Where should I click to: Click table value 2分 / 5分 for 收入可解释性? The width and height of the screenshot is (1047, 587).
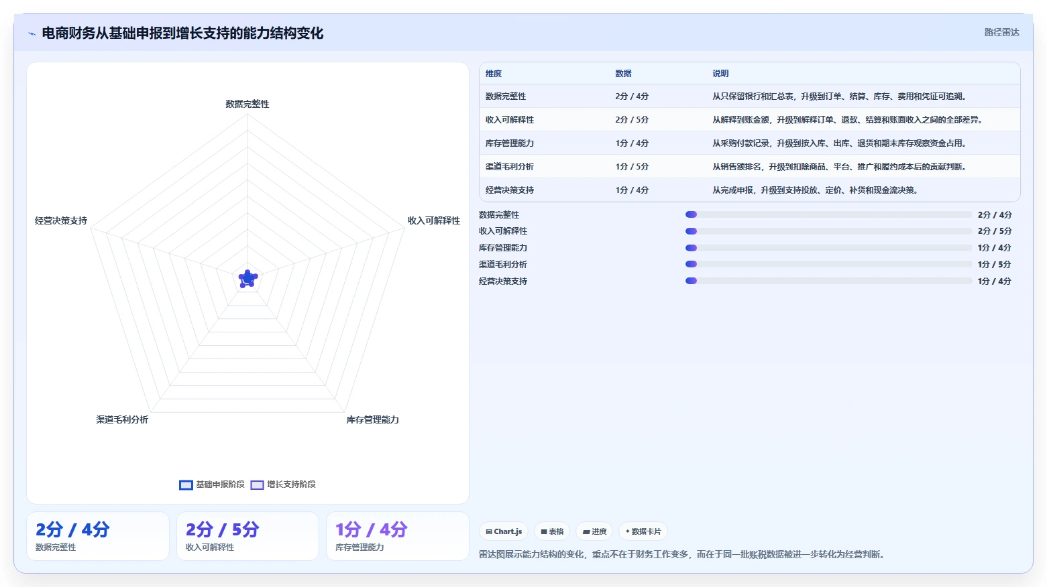(632, 120)
